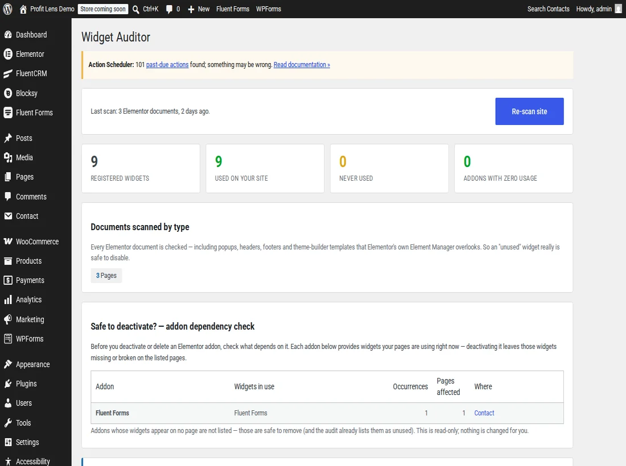Click the Pages sidebar icon
This screenshot has width=626, height=466.
tap(8, 177)
